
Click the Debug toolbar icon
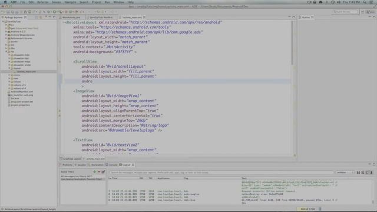(x=49, y=12)
